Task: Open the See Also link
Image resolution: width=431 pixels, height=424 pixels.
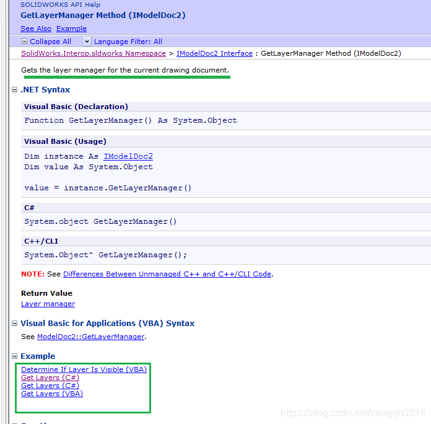Action: pos(36,29)
